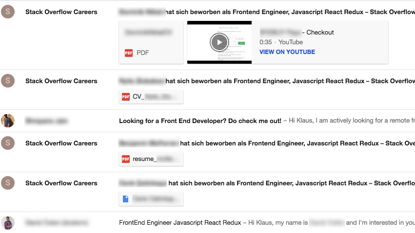
Task: Click the Stack Overflow Careers sender name in fifth email
Action: tap(61, 183)
